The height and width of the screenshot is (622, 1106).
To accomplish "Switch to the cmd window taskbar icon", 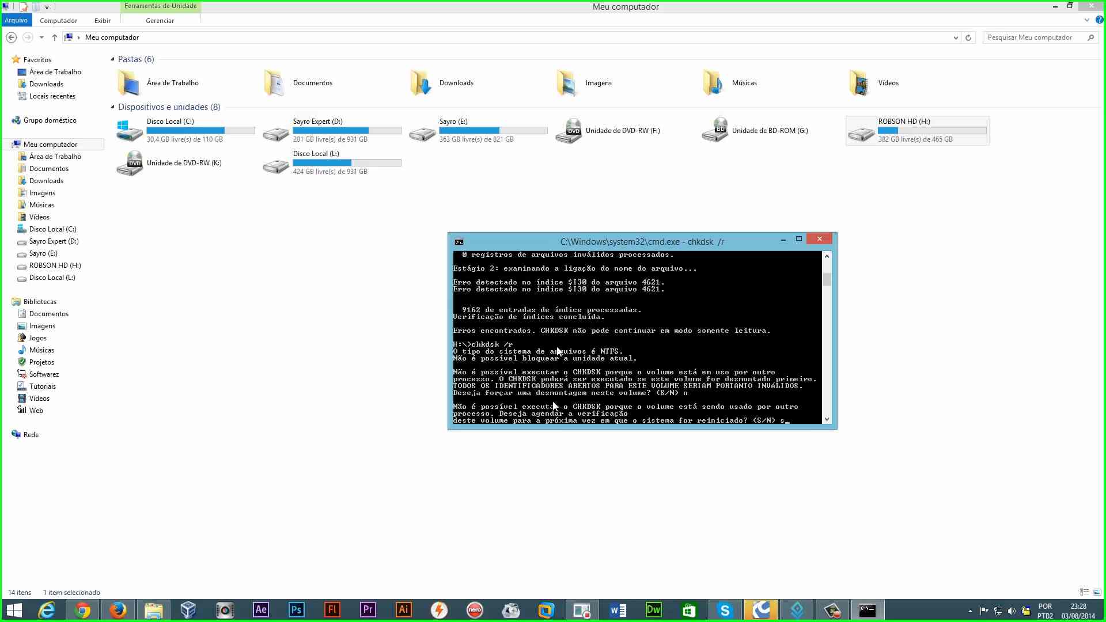I will click(x=868, y=610).
